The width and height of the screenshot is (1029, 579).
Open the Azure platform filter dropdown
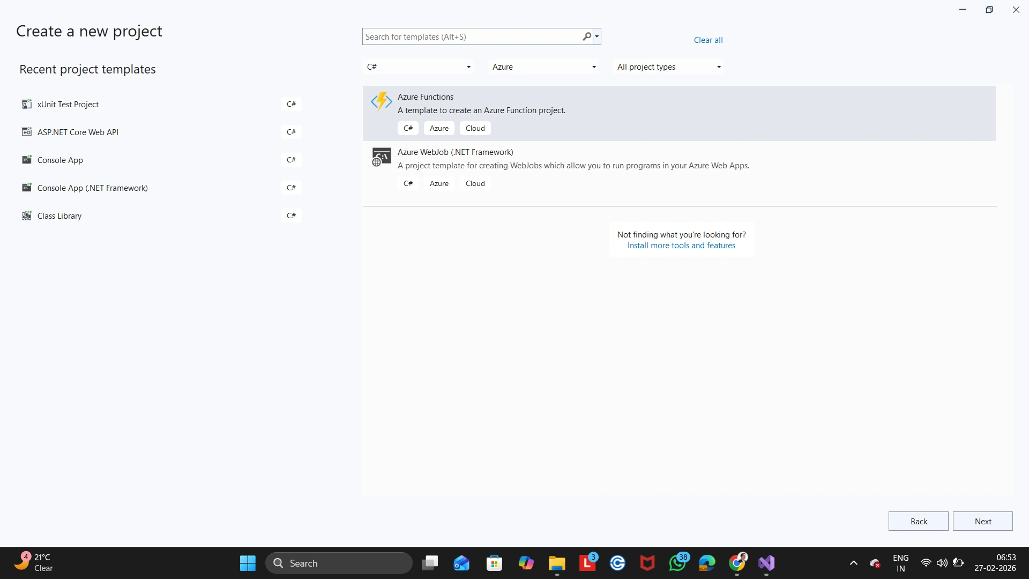tap(543, 67)
